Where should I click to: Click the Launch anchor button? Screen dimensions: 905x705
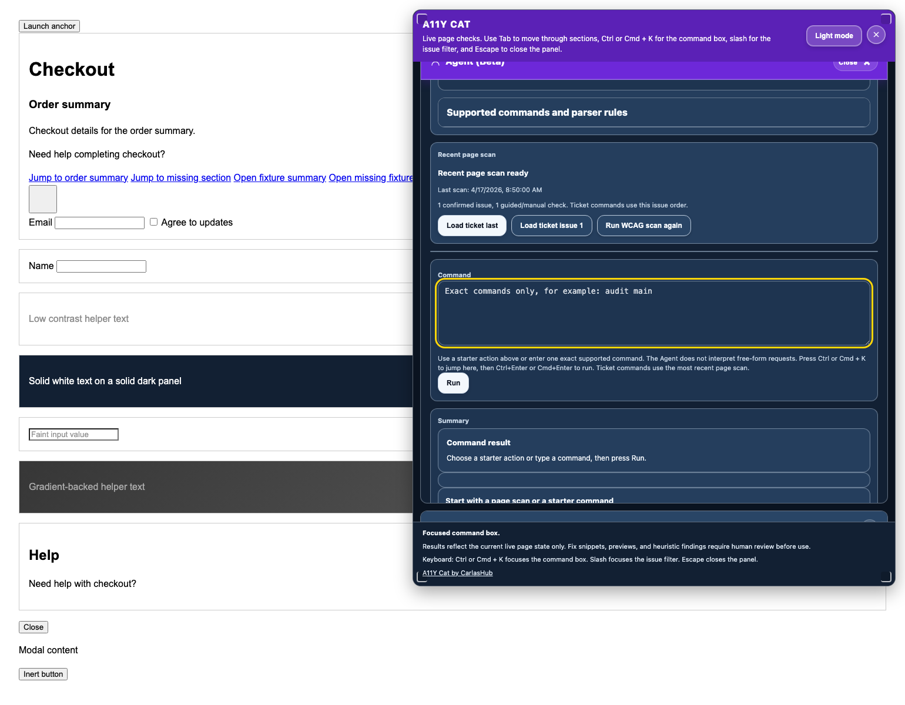point(49,26)
